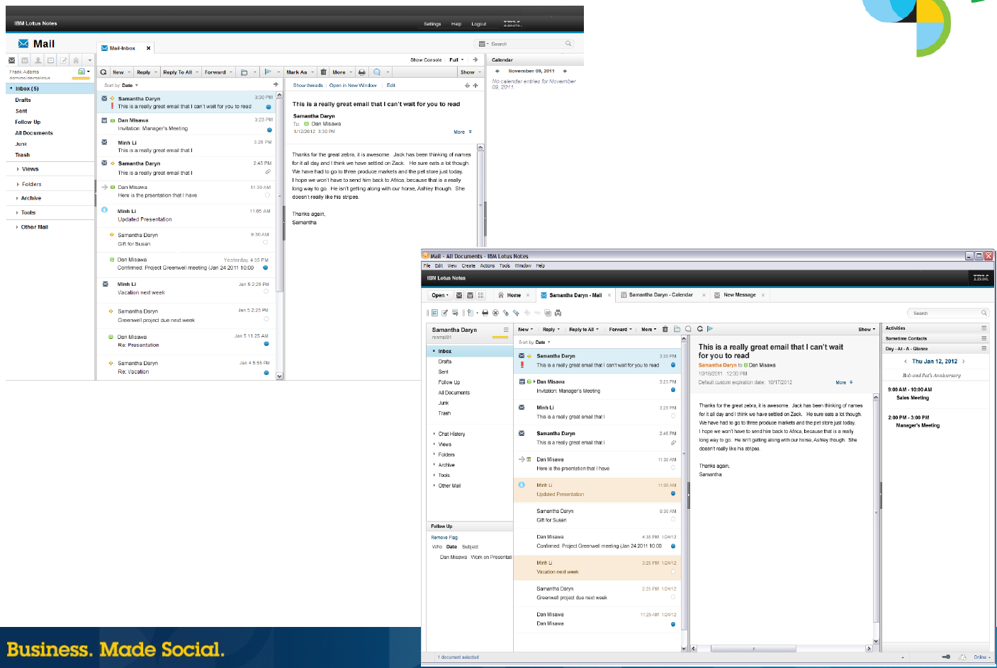Click mail shortcut icon beside Open button
The image size is (997, 668).
coord(459,295)
